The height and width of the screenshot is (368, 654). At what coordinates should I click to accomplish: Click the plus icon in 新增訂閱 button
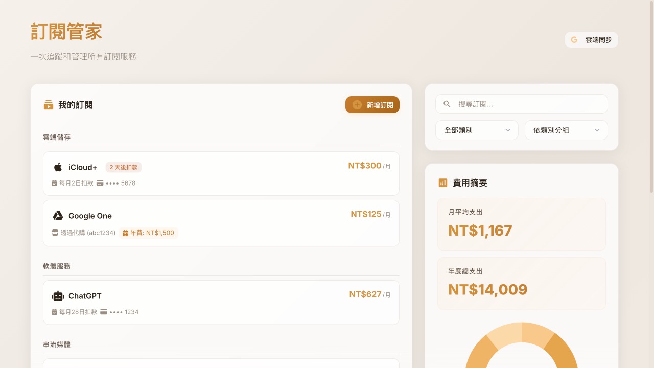(357, 105)
